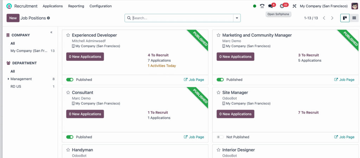Click the New button
Viewport: 360px width, 158px height.
[13, 18]
